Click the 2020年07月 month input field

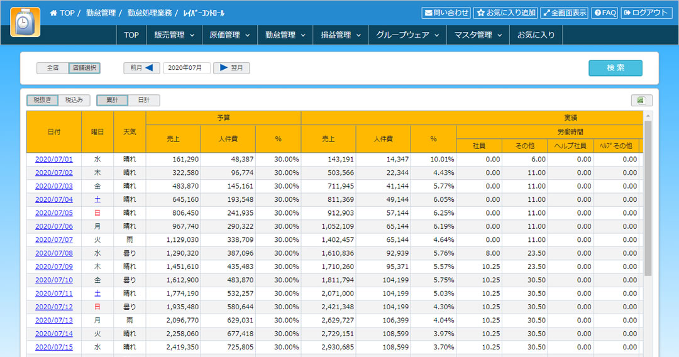tap(187, 68)
